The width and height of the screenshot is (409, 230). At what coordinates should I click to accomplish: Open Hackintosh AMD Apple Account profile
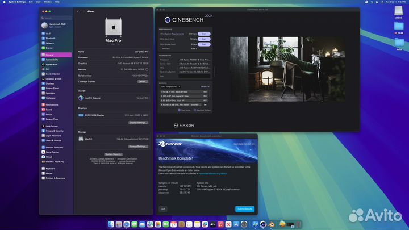click(56, 25)
